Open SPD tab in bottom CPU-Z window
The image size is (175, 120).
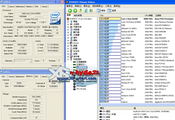pos(36,77)
